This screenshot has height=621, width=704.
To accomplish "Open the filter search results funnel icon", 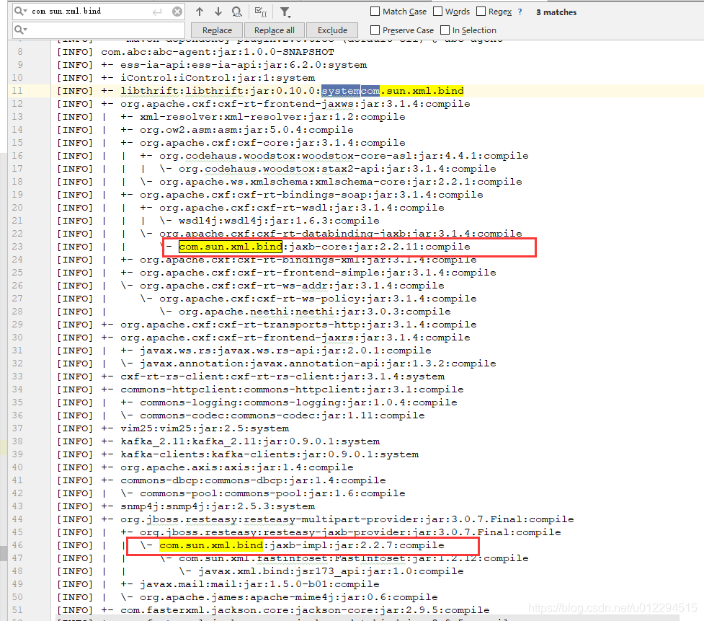I will [x=284, y=11].
